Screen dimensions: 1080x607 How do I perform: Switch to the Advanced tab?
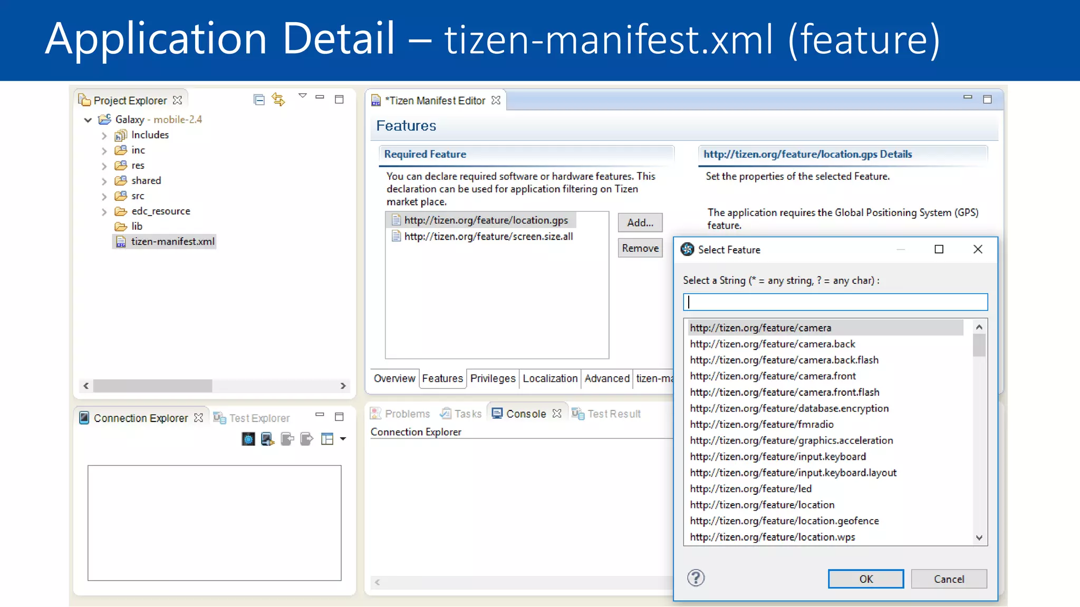click(607, 378)
